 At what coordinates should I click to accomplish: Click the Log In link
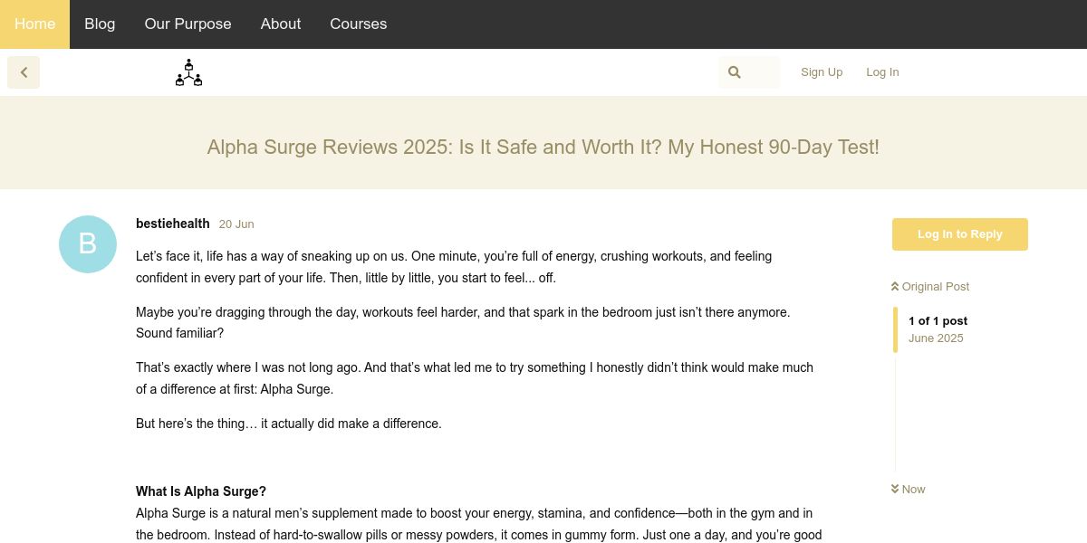pyautogui.click(x=882, y=72)
